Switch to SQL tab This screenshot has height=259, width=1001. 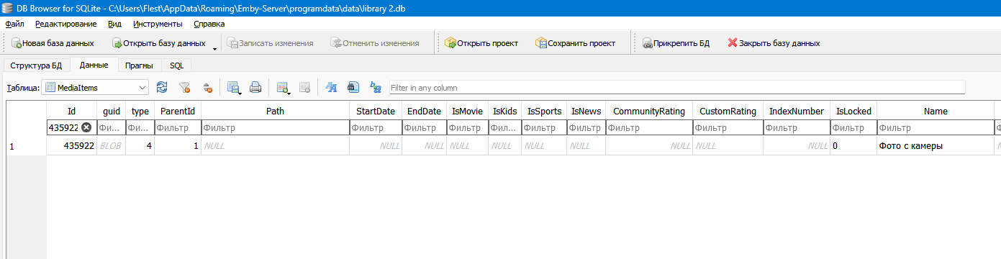176,65
